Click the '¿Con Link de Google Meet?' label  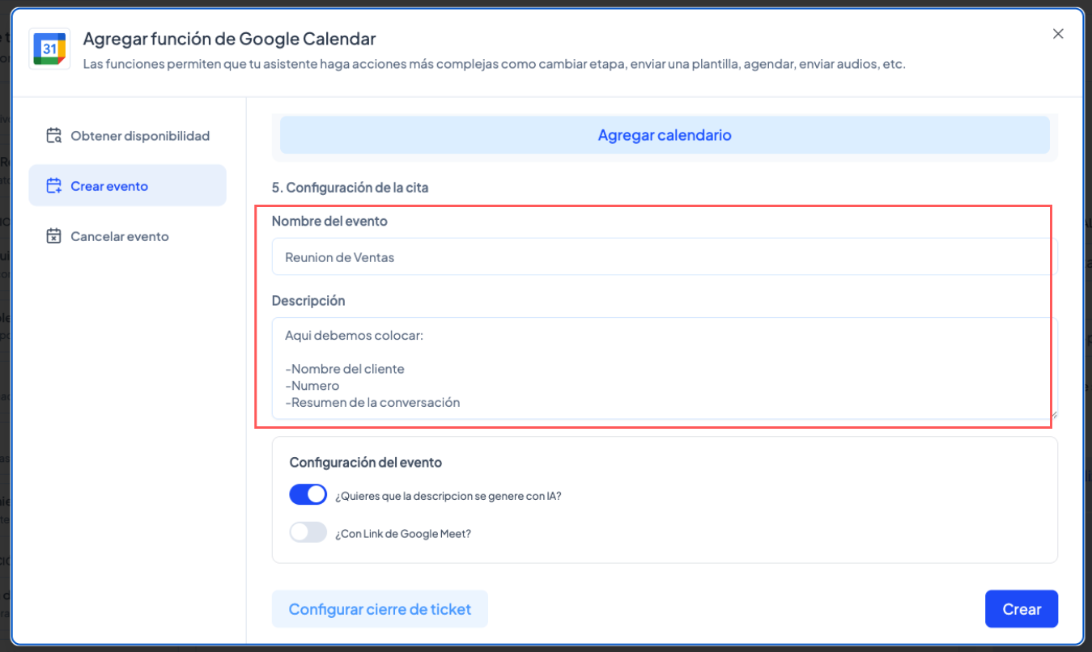402,534
